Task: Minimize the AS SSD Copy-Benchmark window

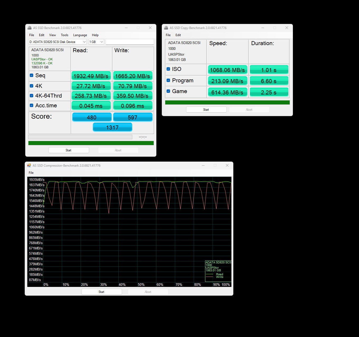Action: pyautogui.click(x=263, y=28)
